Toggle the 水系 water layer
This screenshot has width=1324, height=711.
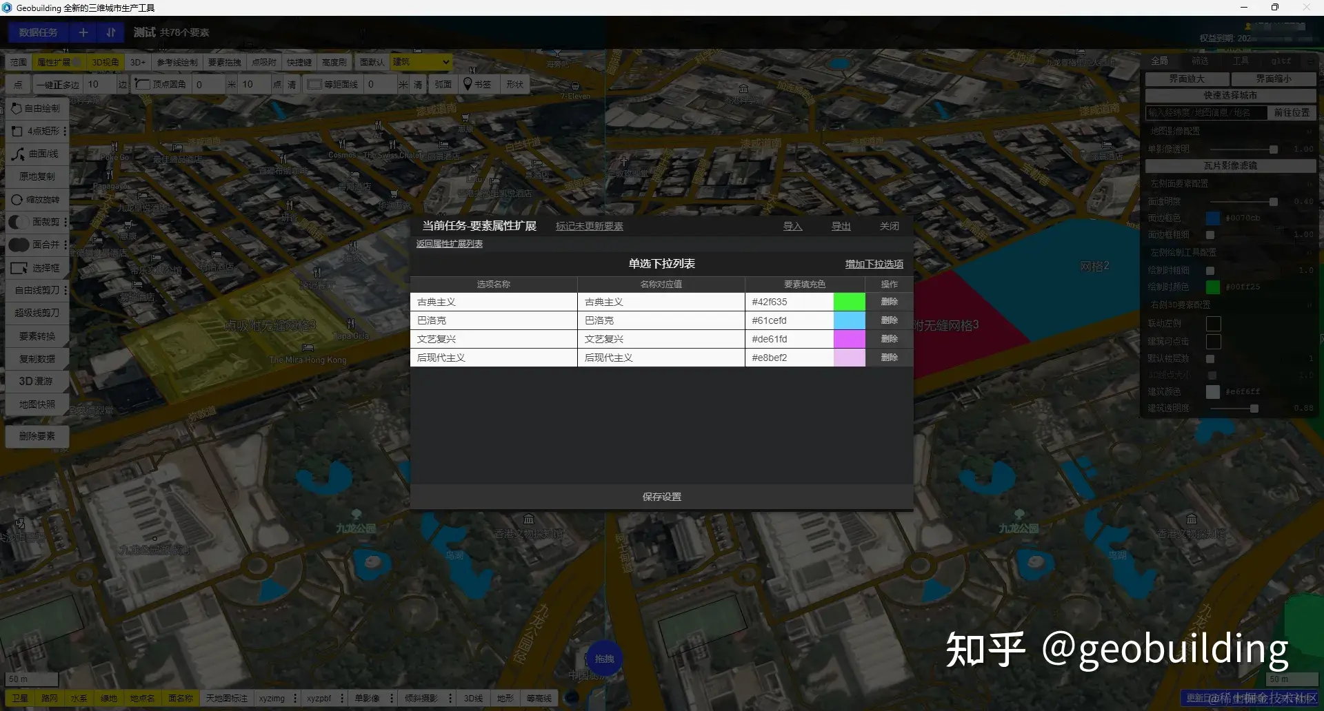click(x=79, y=698)
